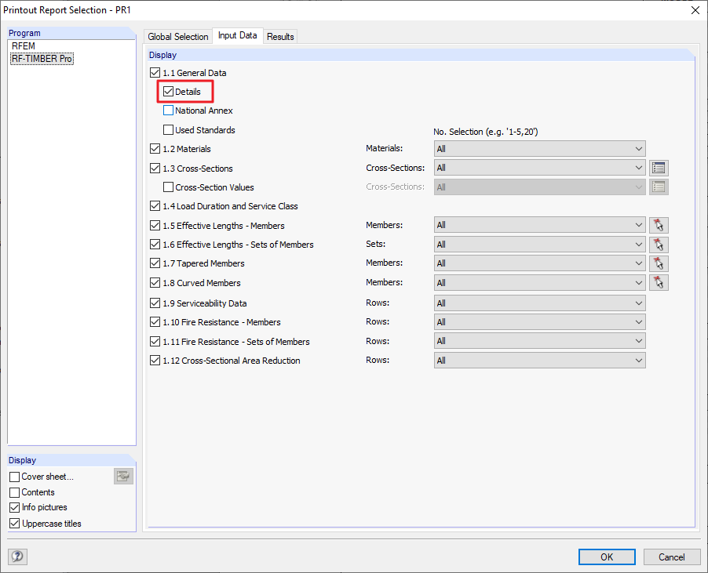Click the Cross-Section Values table icon
Screen dimensions: 708x573
point(659,187)
